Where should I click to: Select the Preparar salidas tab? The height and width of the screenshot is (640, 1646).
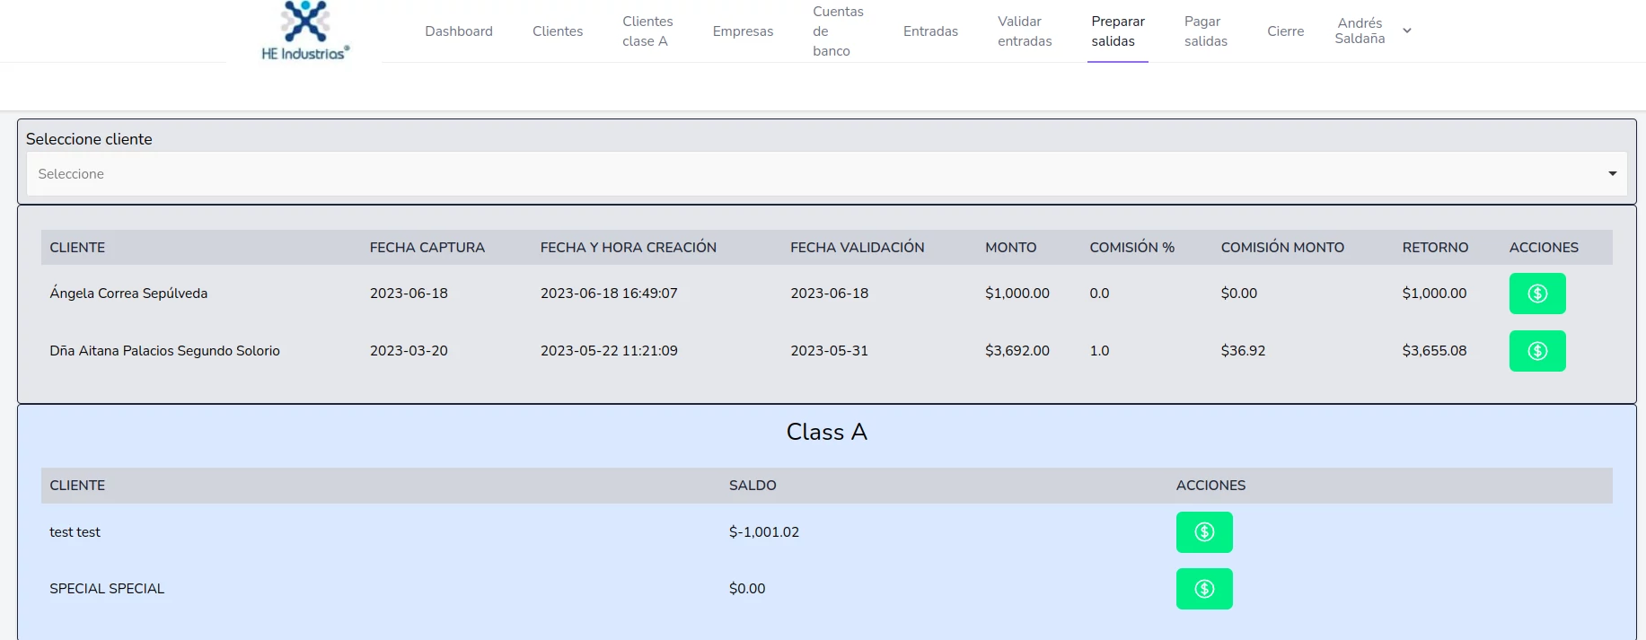click(x=1118, y=31)
